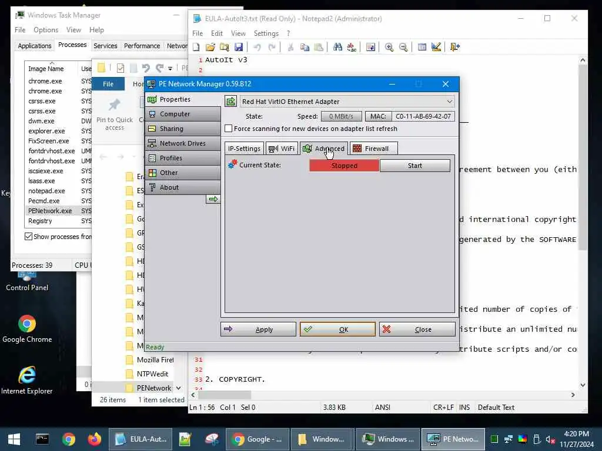Click the New file icon in Notepad2 toolbar
The image size is (602, 451).
tap(196, 47)
